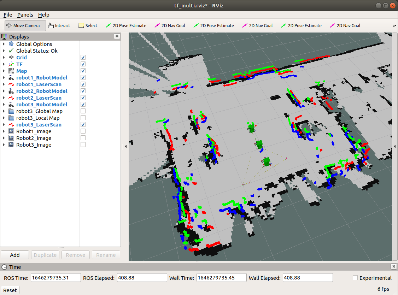Click the robot1_LaserScan icon
The width and height of the screenshot is (398, 295).
[11, 84]
